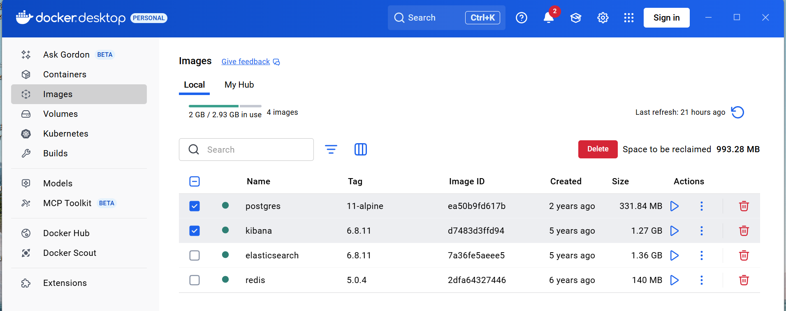Open Builds in sidebar
The height and width of the screenshot is (311, 786).
[79, 153]
